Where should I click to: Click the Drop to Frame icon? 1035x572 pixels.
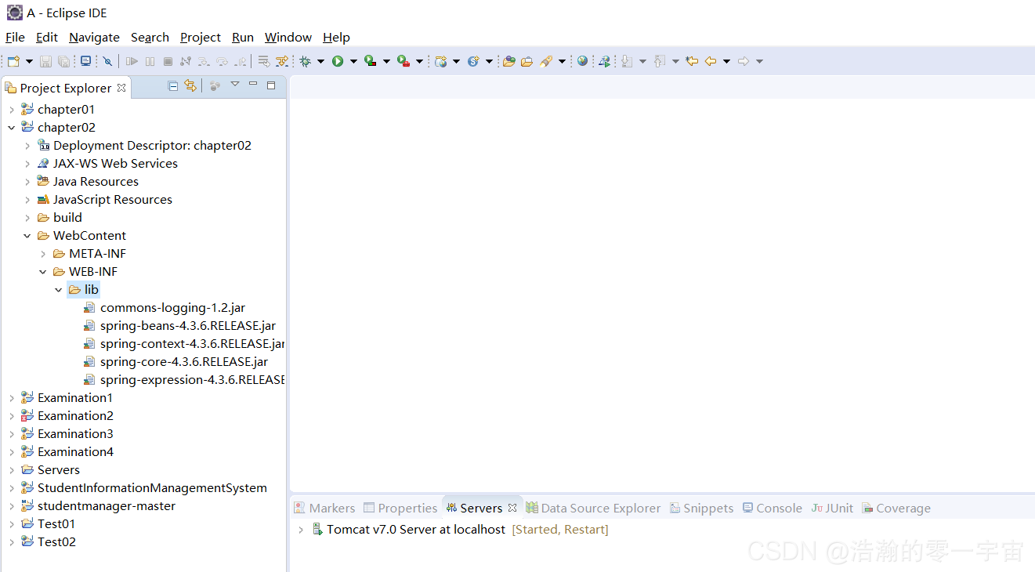click(x=264, y=61)
